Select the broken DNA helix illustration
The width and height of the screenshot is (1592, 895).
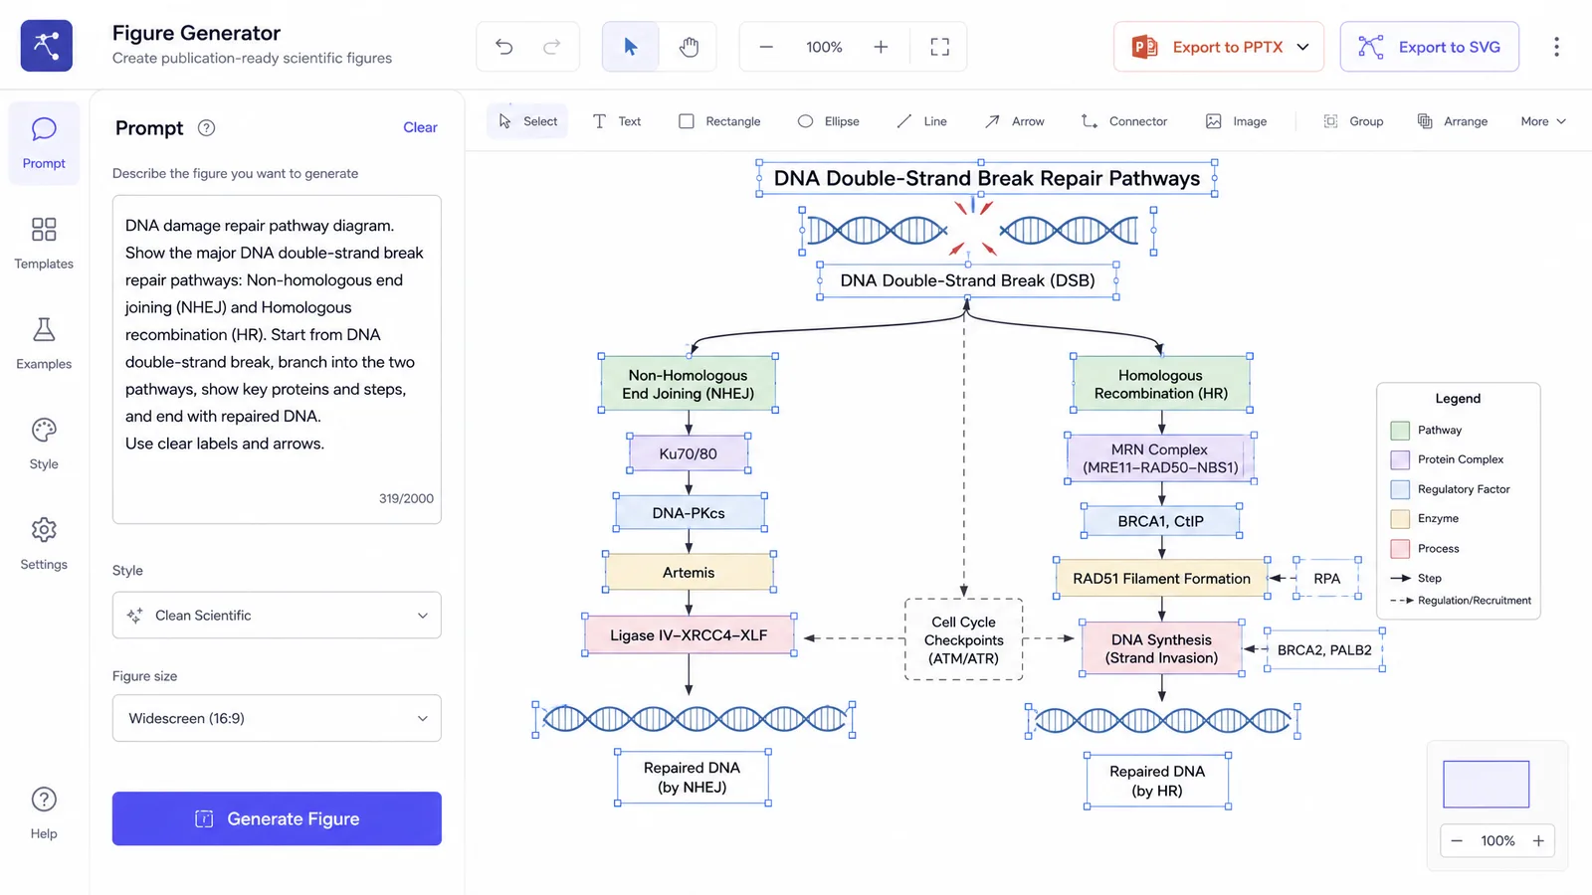tap(977, 231)
